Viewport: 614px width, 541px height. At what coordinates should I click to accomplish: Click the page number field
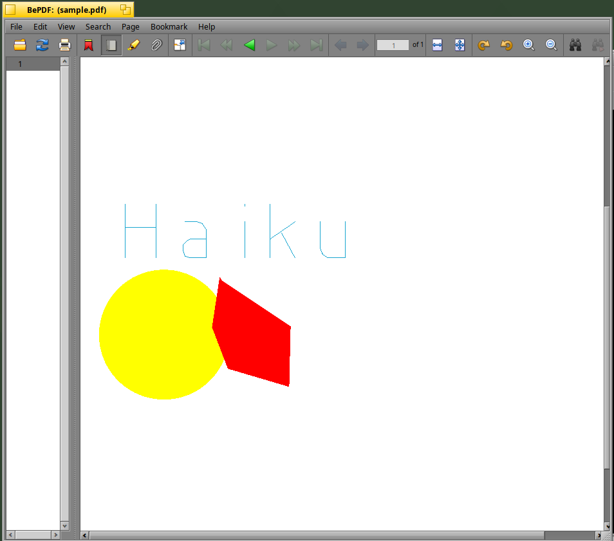(393, 46)
